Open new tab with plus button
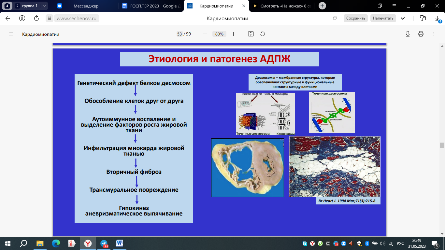445x250 pixels. (x=322, y=6)
